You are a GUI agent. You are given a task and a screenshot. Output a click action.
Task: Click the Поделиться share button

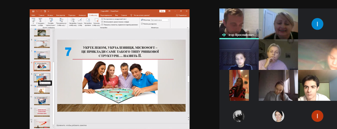(x=181, y=15)
